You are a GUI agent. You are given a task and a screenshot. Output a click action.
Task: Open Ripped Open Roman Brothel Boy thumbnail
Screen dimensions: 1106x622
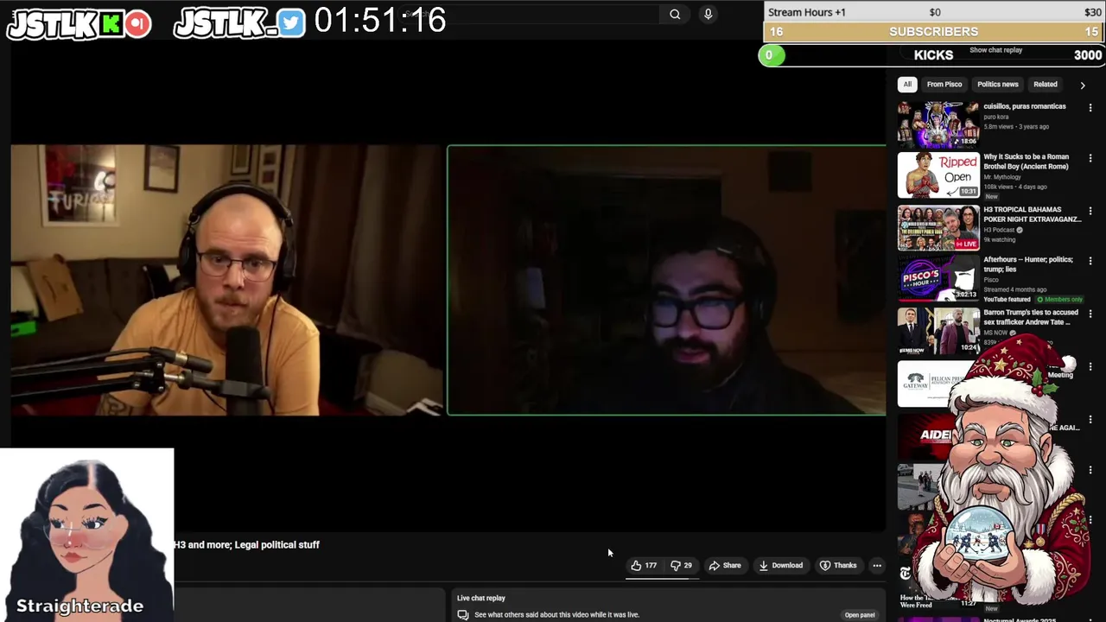point(938,175)
